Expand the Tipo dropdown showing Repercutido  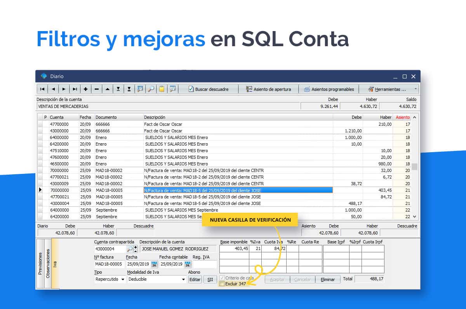(123, 279)
